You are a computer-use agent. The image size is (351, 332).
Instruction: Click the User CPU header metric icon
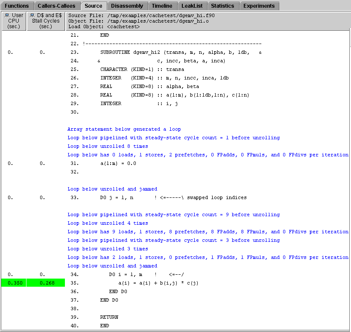[x=7, y=15]
